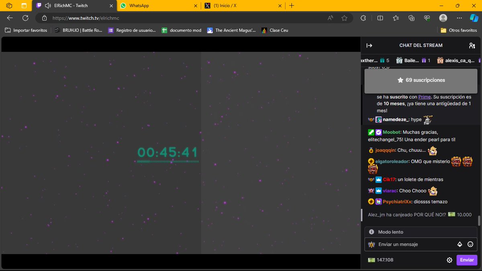482x271 pixels.
Task: Go back with the browser back arrow
Action: (x=10, y=18)
